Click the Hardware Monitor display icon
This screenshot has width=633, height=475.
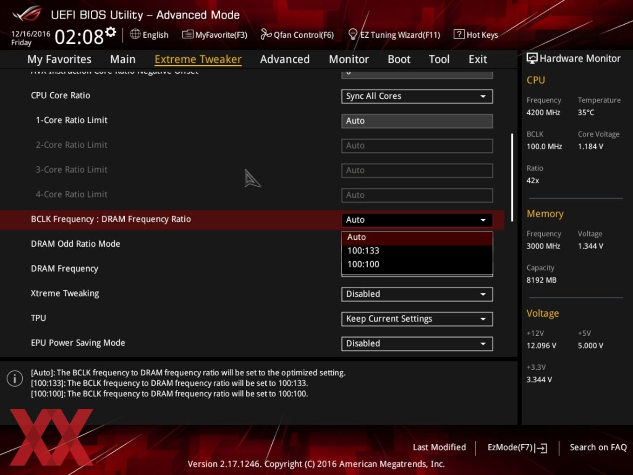point(532,58)
